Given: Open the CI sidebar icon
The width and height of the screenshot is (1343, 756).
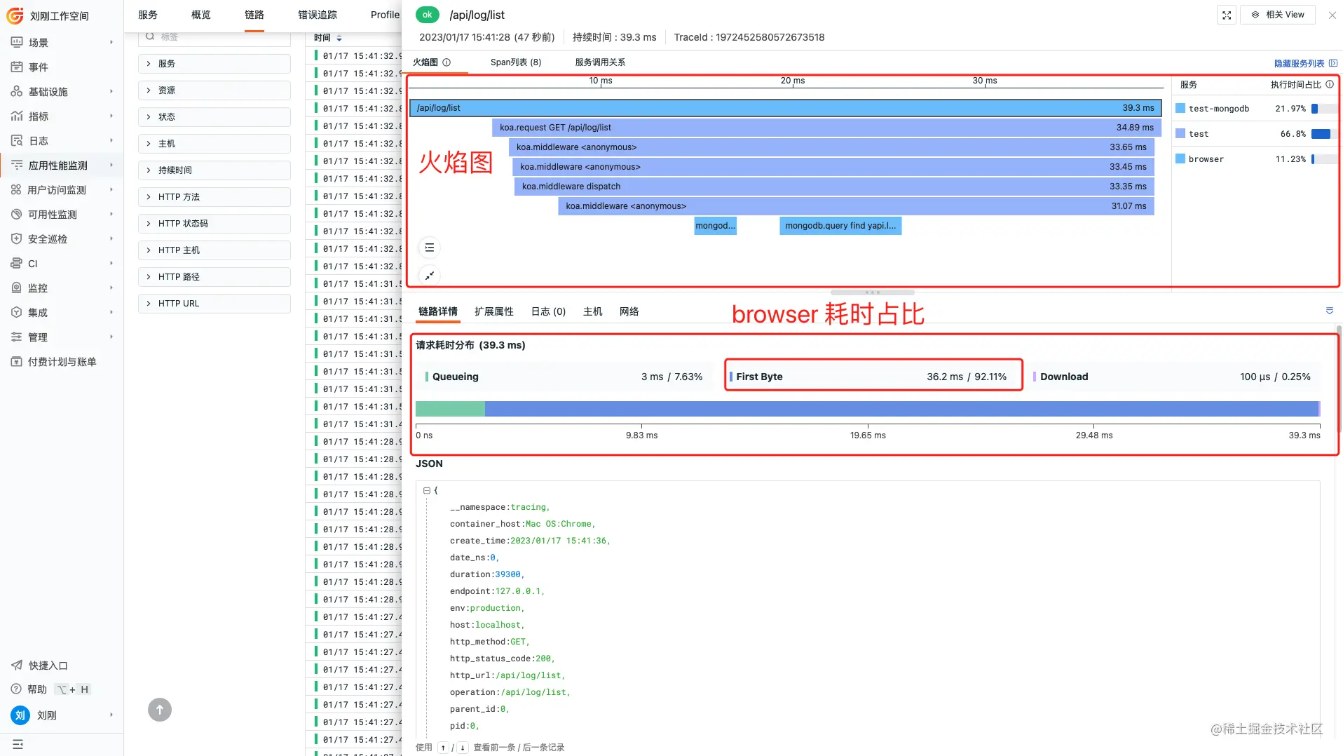Looking at the screenshot, I should click(x=17, y=264).
